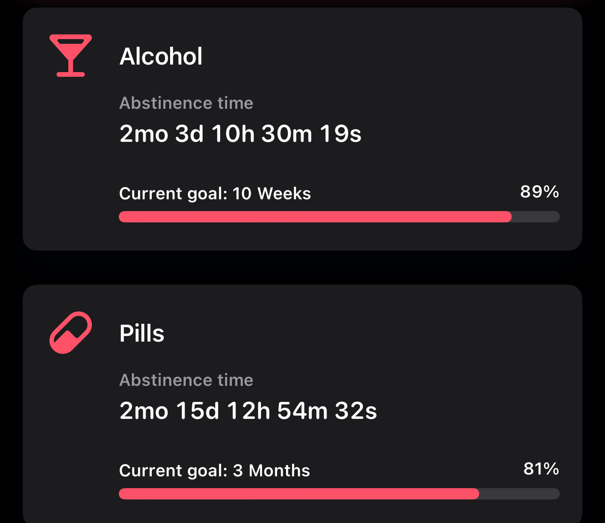
Task: Tap the Alcohol cocktail glass icon
Action: click(71, 56)
